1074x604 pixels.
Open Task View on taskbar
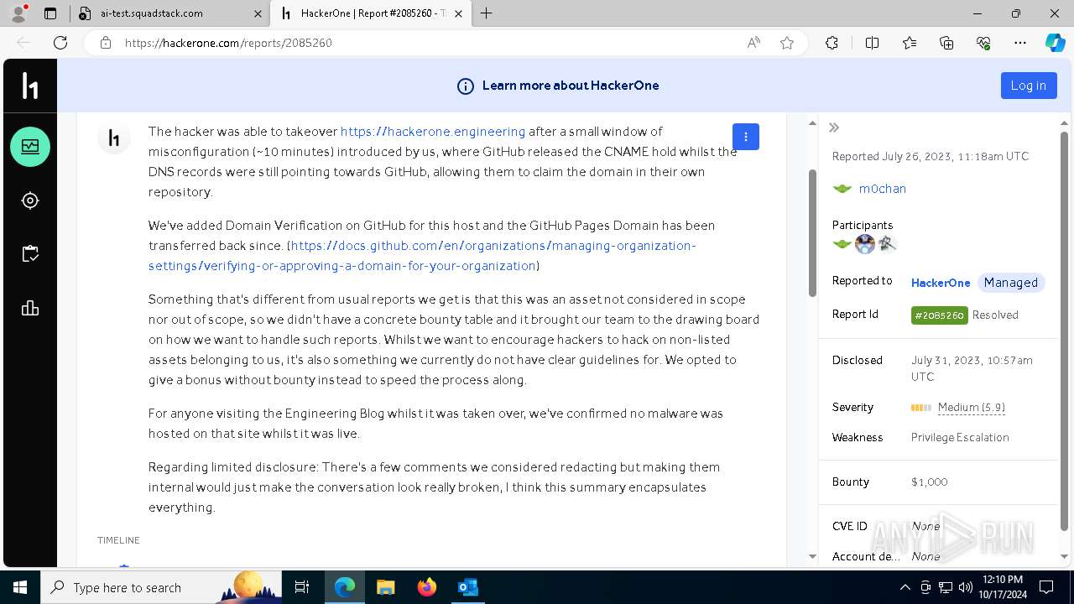click(x=302, y=587)
